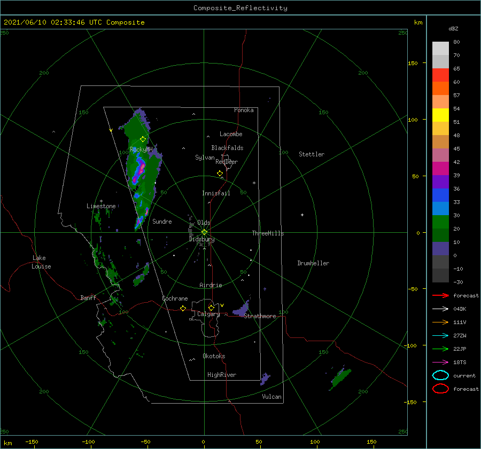The height and width of the screenshot is (449, 481).
Task: Click the Blackfalds label
Action: (227, 148)
